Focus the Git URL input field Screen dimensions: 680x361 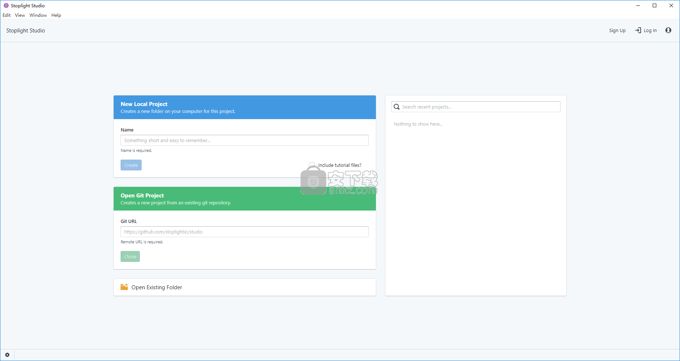coord(244,232)
